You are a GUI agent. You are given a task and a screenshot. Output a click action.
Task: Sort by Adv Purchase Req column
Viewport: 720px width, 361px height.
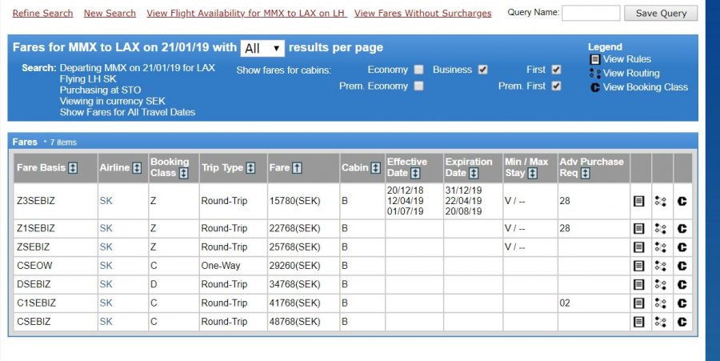coord(586,174)
